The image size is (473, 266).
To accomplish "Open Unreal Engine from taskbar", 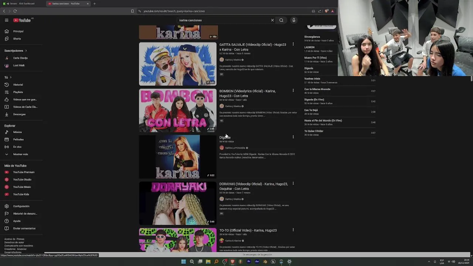I will (x=273, y=262).
